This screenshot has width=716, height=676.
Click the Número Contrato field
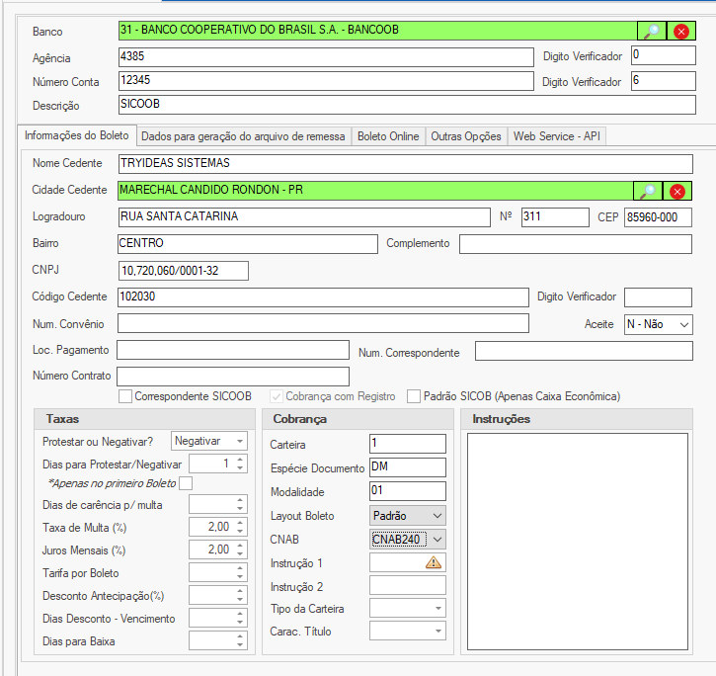233,377
